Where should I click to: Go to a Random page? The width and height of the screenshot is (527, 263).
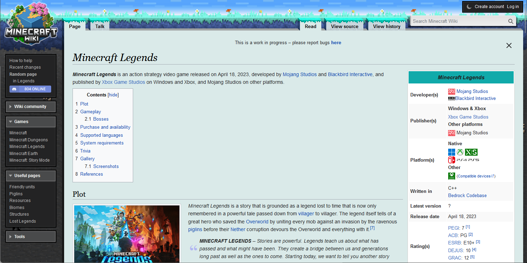click(23, 74)
